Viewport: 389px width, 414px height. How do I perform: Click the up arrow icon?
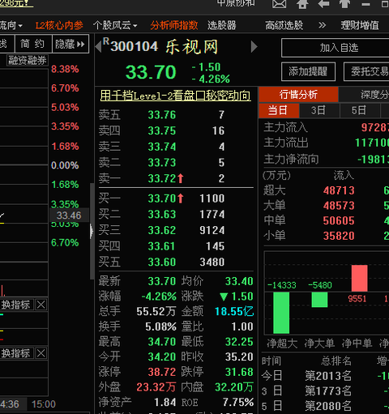(x=344, y=4)
